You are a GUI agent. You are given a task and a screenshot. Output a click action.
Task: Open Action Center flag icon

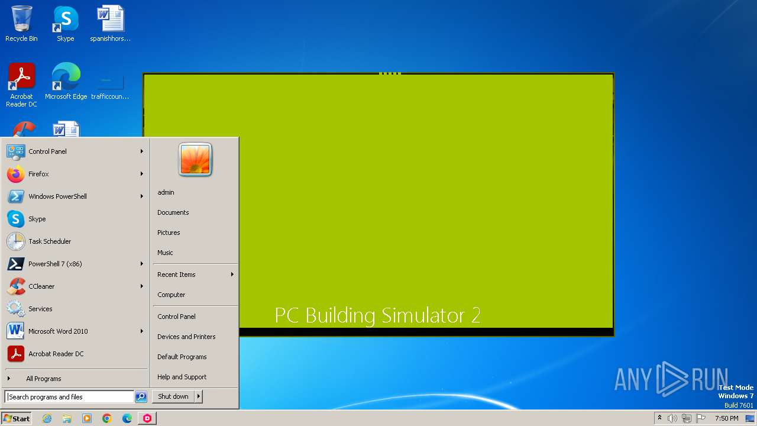pyautogui.click(x=701, y=418)
